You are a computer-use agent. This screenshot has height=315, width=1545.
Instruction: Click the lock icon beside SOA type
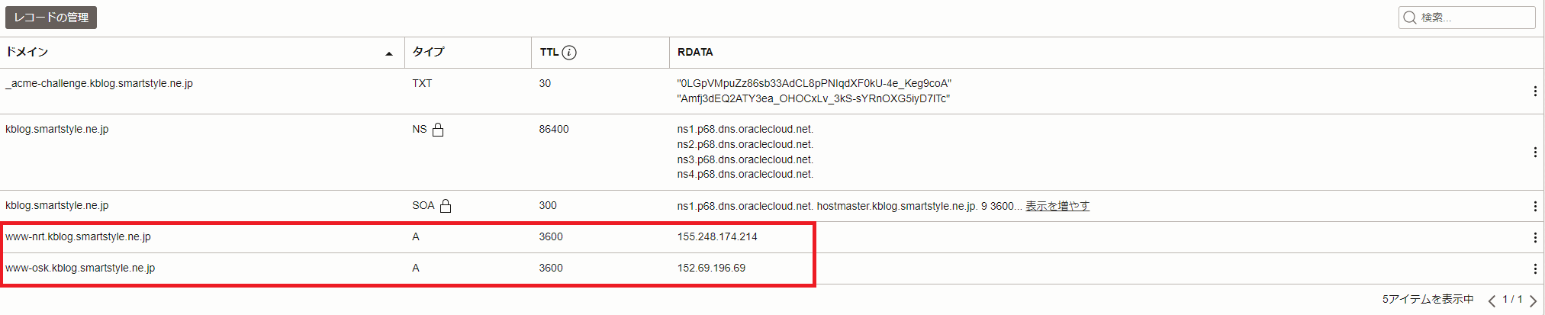(x=446, y=206)
